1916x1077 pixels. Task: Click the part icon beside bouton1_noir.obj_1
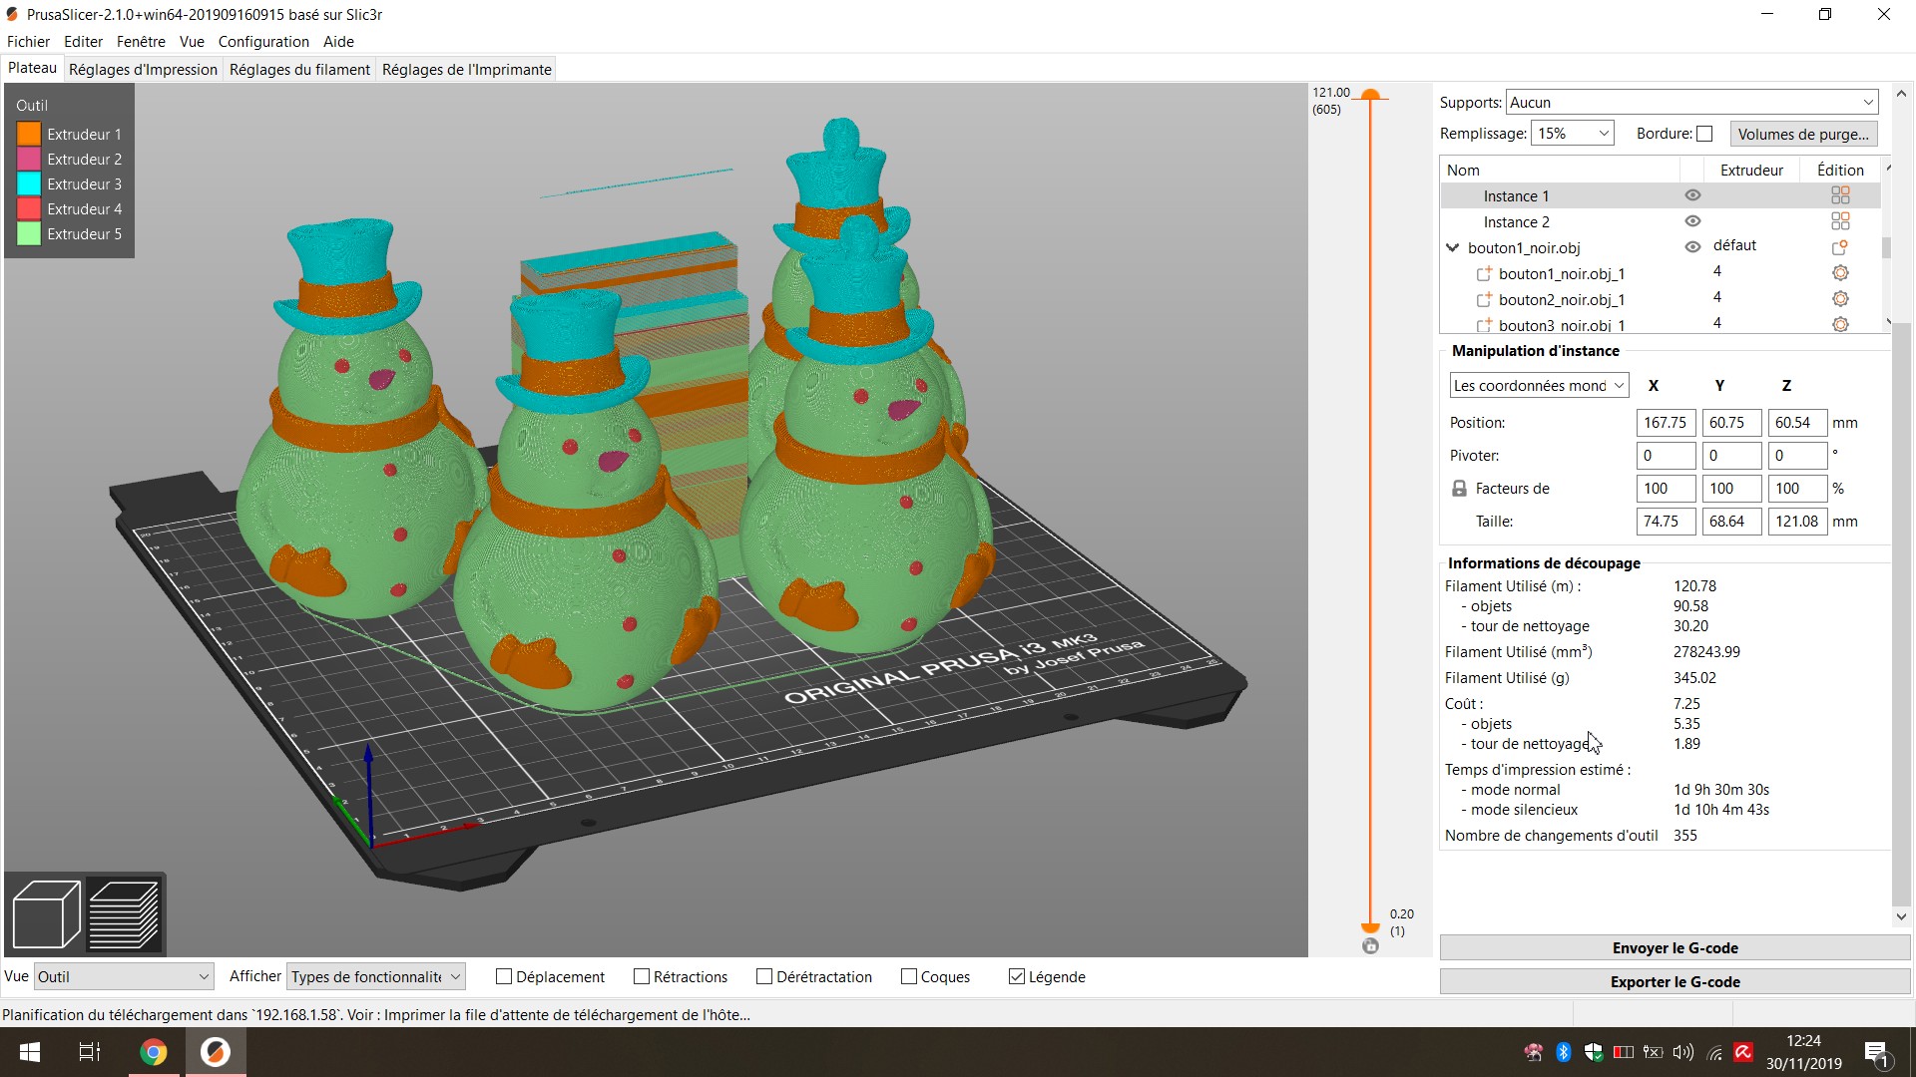[x=1484, y=273]
